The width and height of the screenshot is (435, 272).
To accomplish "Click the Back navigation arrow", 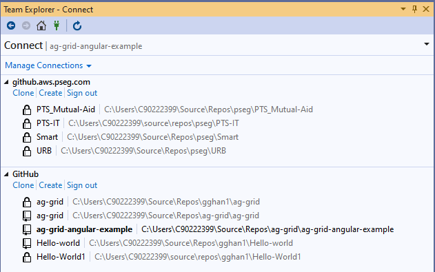I will (11, 25).
